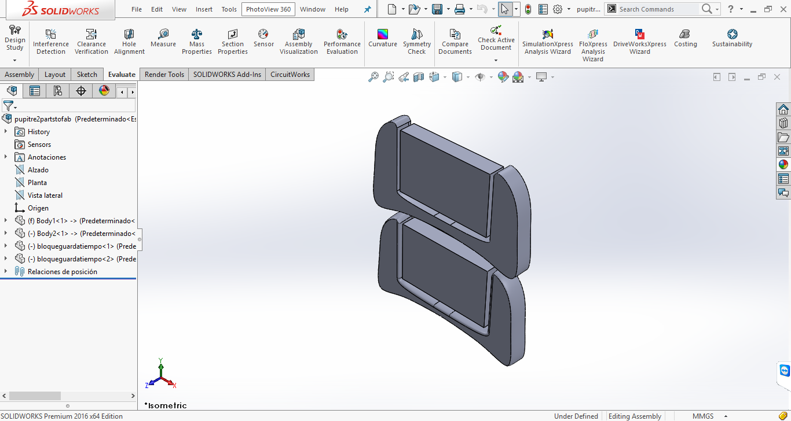
Task: Switch to FeatureManager Design Tree tab
Action: point(12,91)
